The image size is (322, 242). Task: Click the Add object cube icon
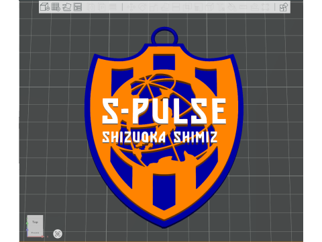pyautogui.click(x=45, y=7)
